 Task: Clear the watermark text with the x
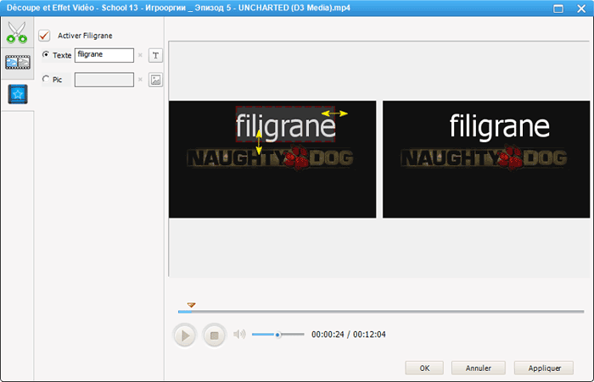[140, 55]
